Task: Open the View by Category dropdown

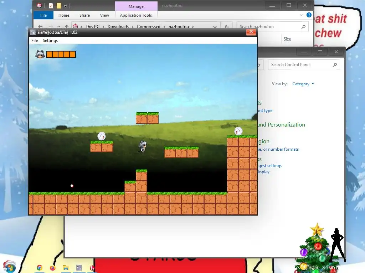Action: coord(303,84)
